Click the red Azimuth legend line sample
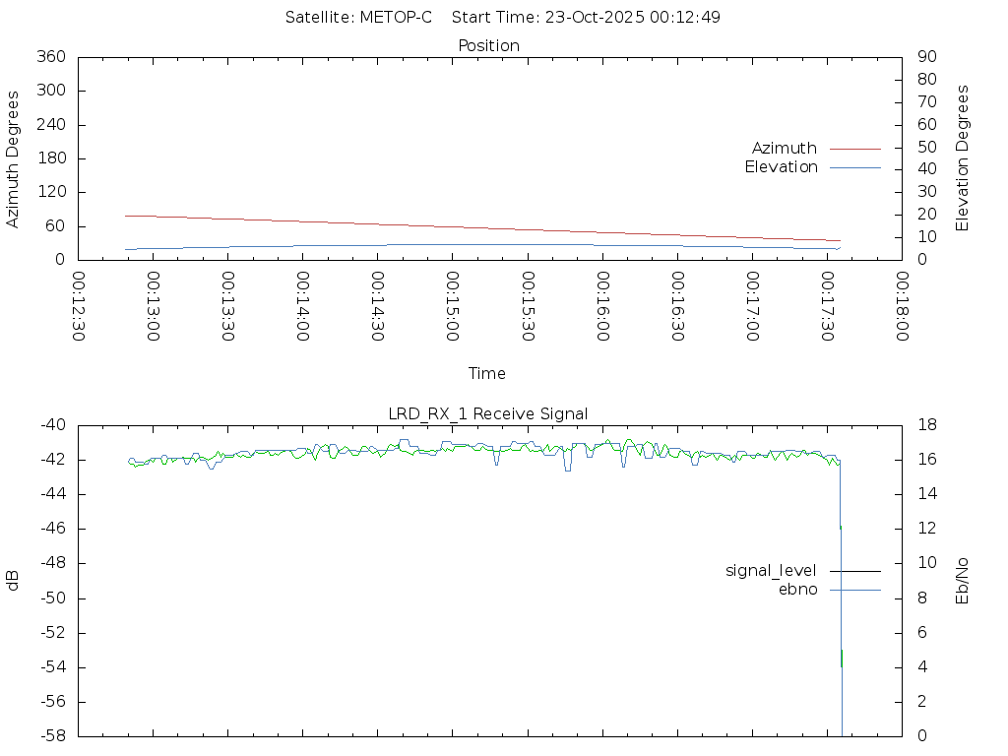The height and width of the screenshot is (756, 1008). (854, 149)
